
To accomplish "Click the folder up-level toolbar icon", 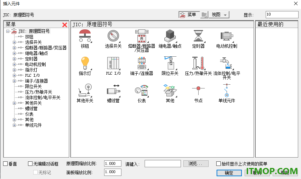I will [204, 15].
